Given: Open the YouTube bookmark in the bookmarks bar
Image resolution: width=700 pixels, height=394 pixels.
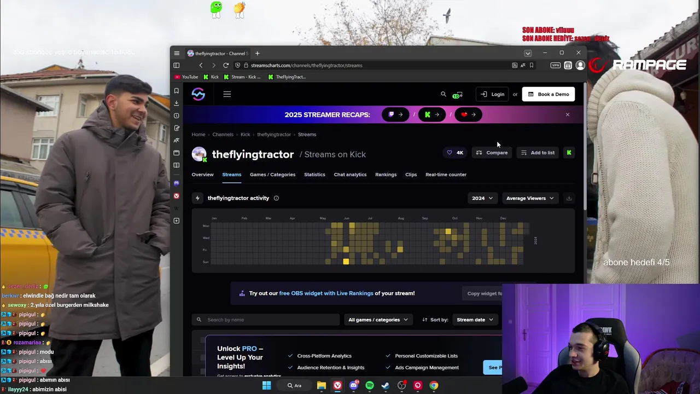Looking at the screenshot, I should (186, 77).
